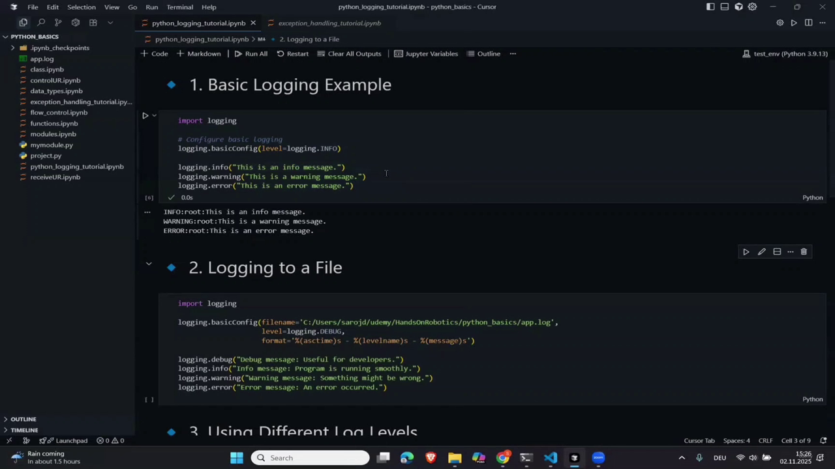Click the taskbar Search box

(310, 458)
